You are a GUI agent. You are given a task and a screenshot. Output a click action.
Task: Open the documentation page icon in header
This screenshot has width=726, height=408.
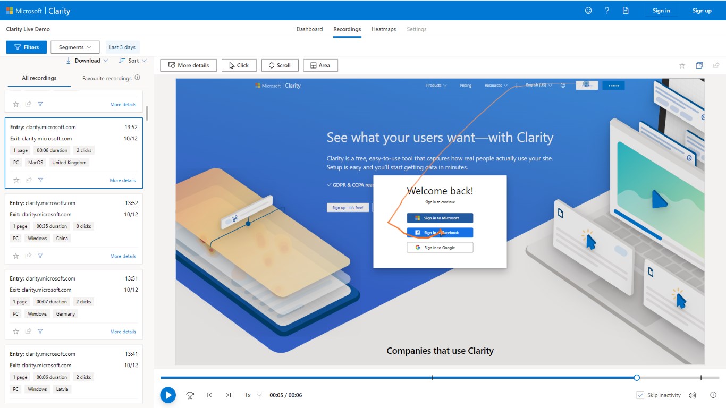[626, 10]
